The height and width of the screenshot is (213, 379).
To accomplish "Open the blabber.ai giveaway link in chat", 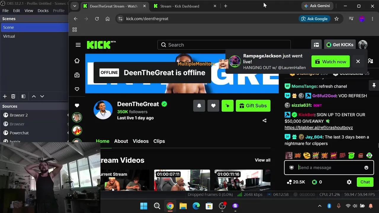I will point(319,128).
